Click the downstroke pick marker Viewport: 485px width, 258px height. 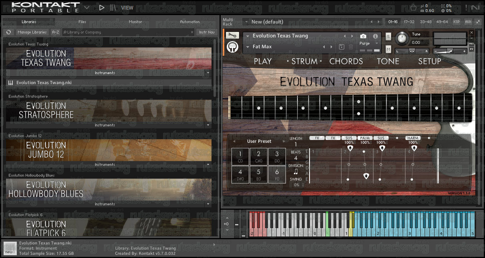(366, 176)
